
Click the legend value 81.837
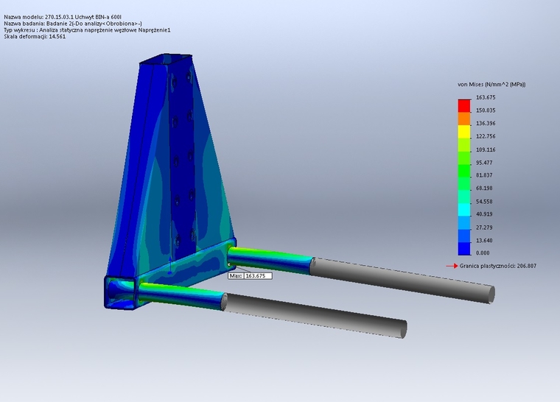coord(484,175)
